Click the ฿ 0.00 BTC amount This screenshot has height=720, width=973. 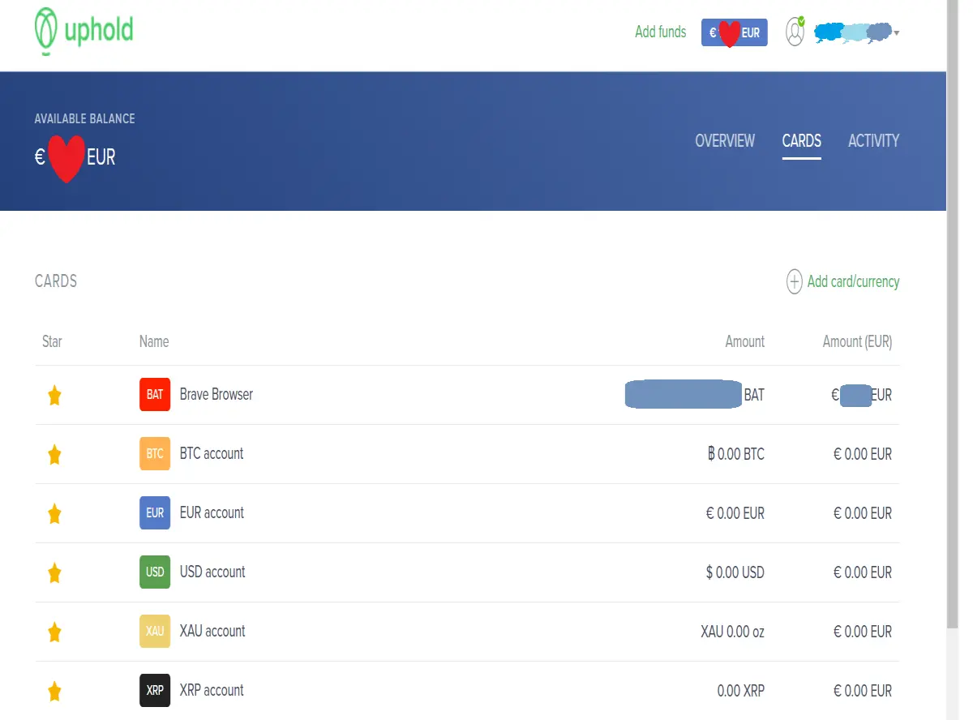point(736,454)
